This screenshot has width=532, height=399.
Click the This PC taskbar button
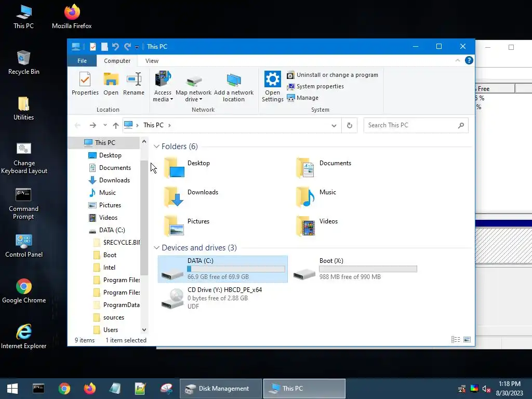304,389
